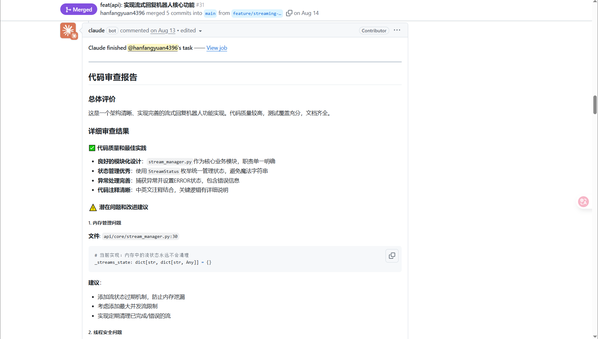Screen dimensions: 598x339
Task: Copy the code block snippet
Action: coord(392,256)
